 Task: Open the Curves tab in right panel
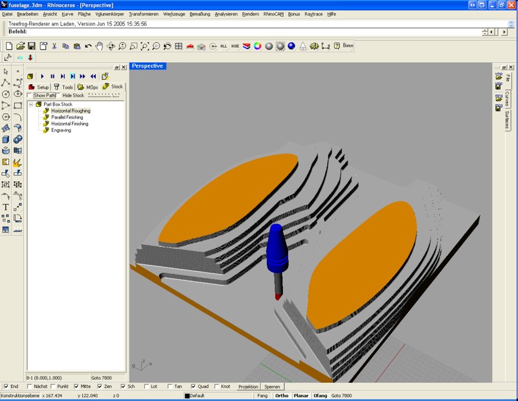(x=508, y=98)
